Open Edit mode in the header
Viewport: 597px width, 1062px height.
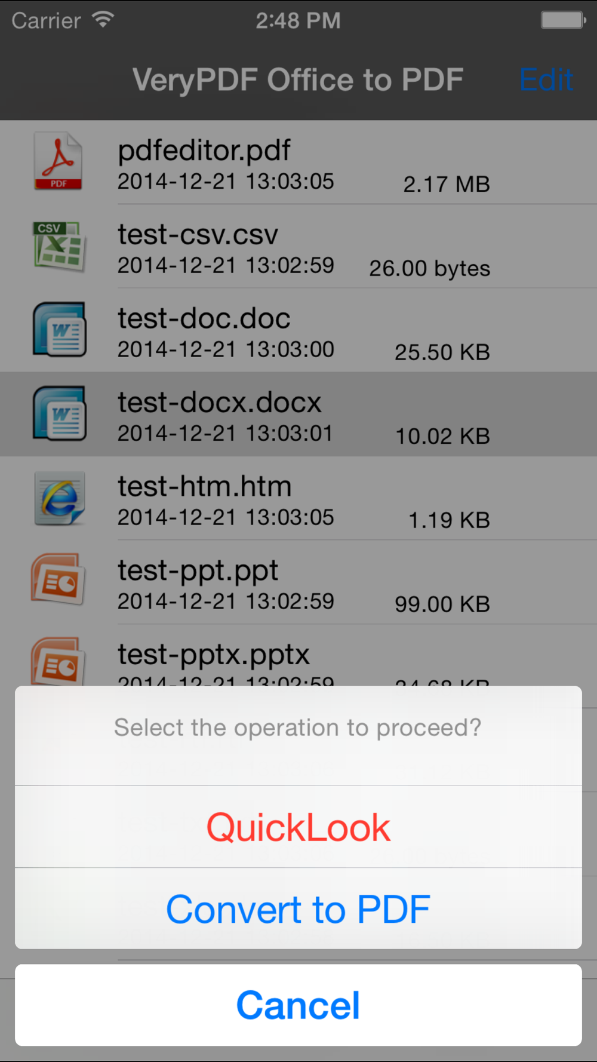click(546, 79)
